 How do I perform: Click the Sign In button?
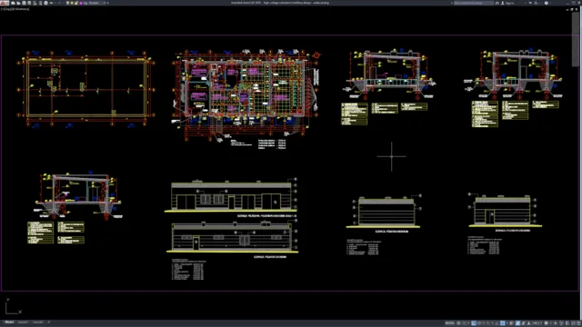tap(507, 3)
